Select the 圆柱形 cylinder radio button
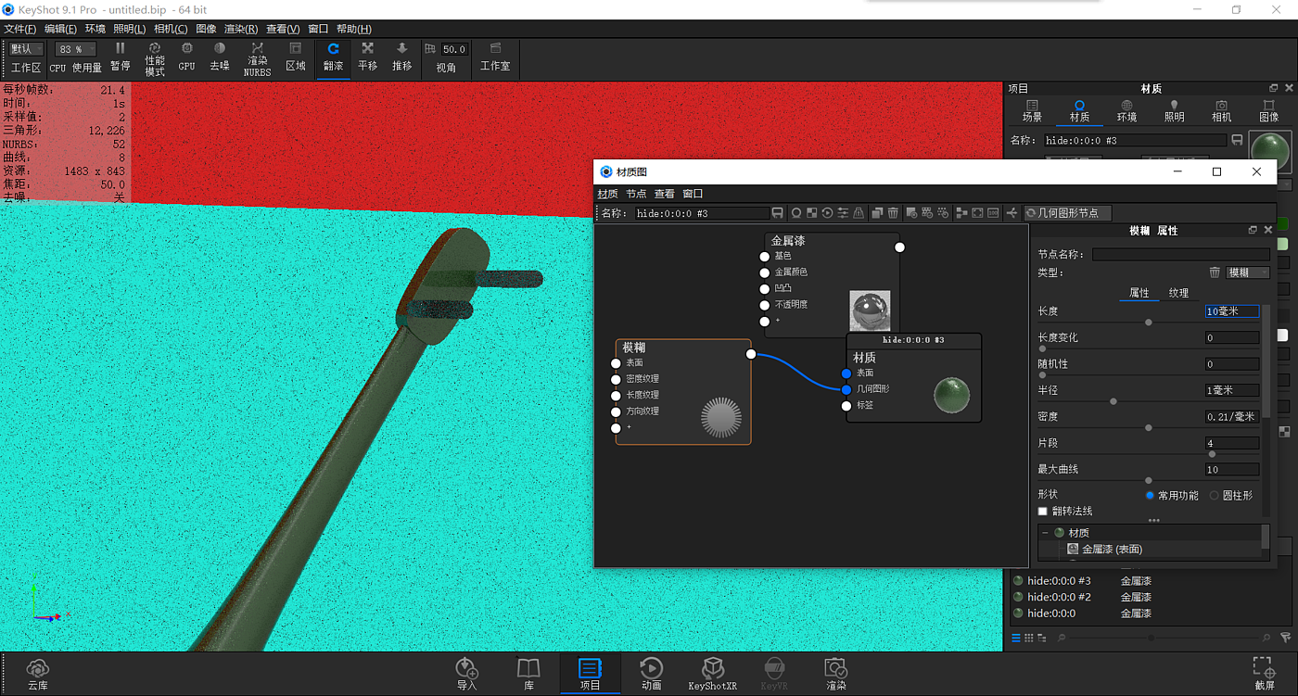Screen dimensions: 1298x696 tap(1215, 496)
